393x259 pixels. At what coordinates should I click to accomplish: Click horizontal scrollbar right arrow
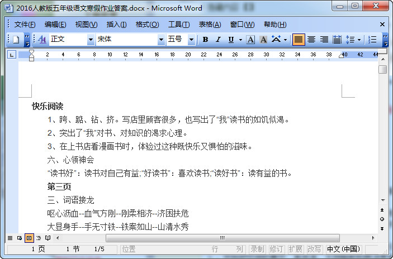tap(373, 238)
